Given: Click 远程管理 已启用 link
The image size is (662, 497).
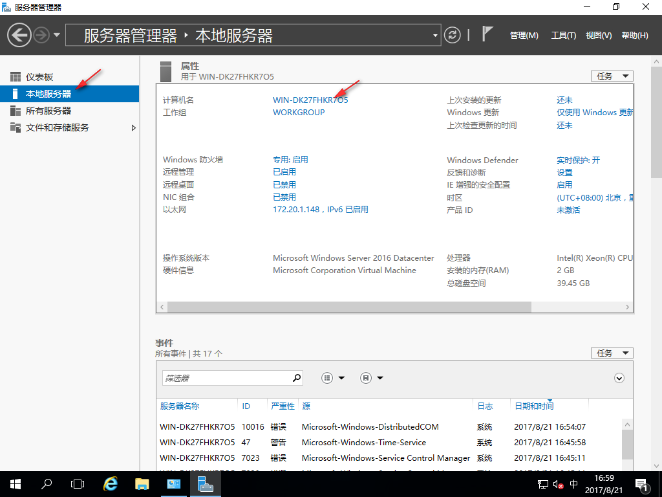Looking at the screenshot, I should click(284, 172).
